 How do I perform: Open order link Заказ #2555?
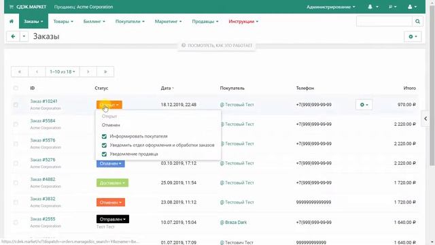point(43,219)
